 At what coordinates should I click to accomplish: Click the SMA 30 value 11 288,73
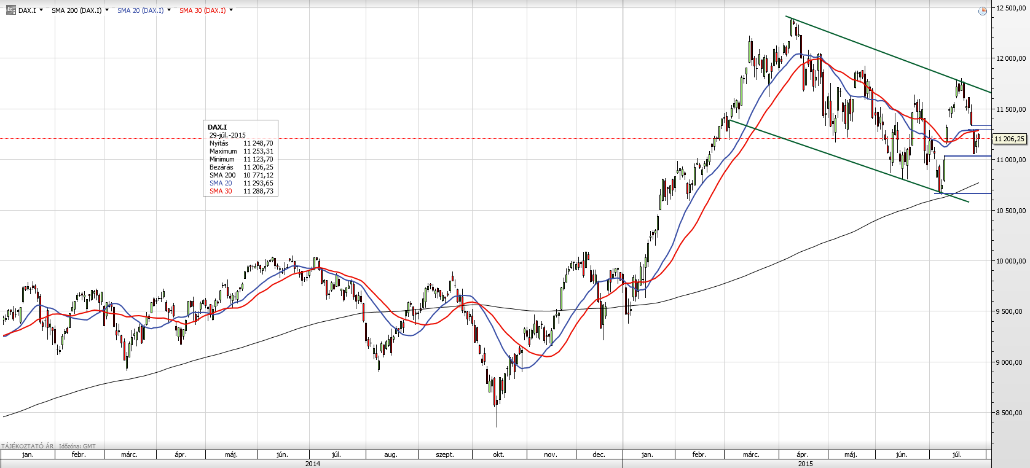[x=258, y=191]
